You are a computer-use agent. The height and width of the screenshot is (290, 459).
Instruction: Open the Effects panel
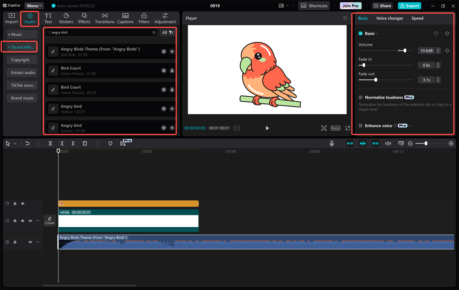click(x=84, y=18)
